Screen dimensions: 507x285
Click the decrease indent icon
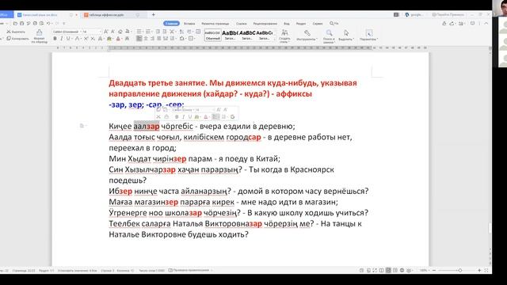(x=158, y=32)
